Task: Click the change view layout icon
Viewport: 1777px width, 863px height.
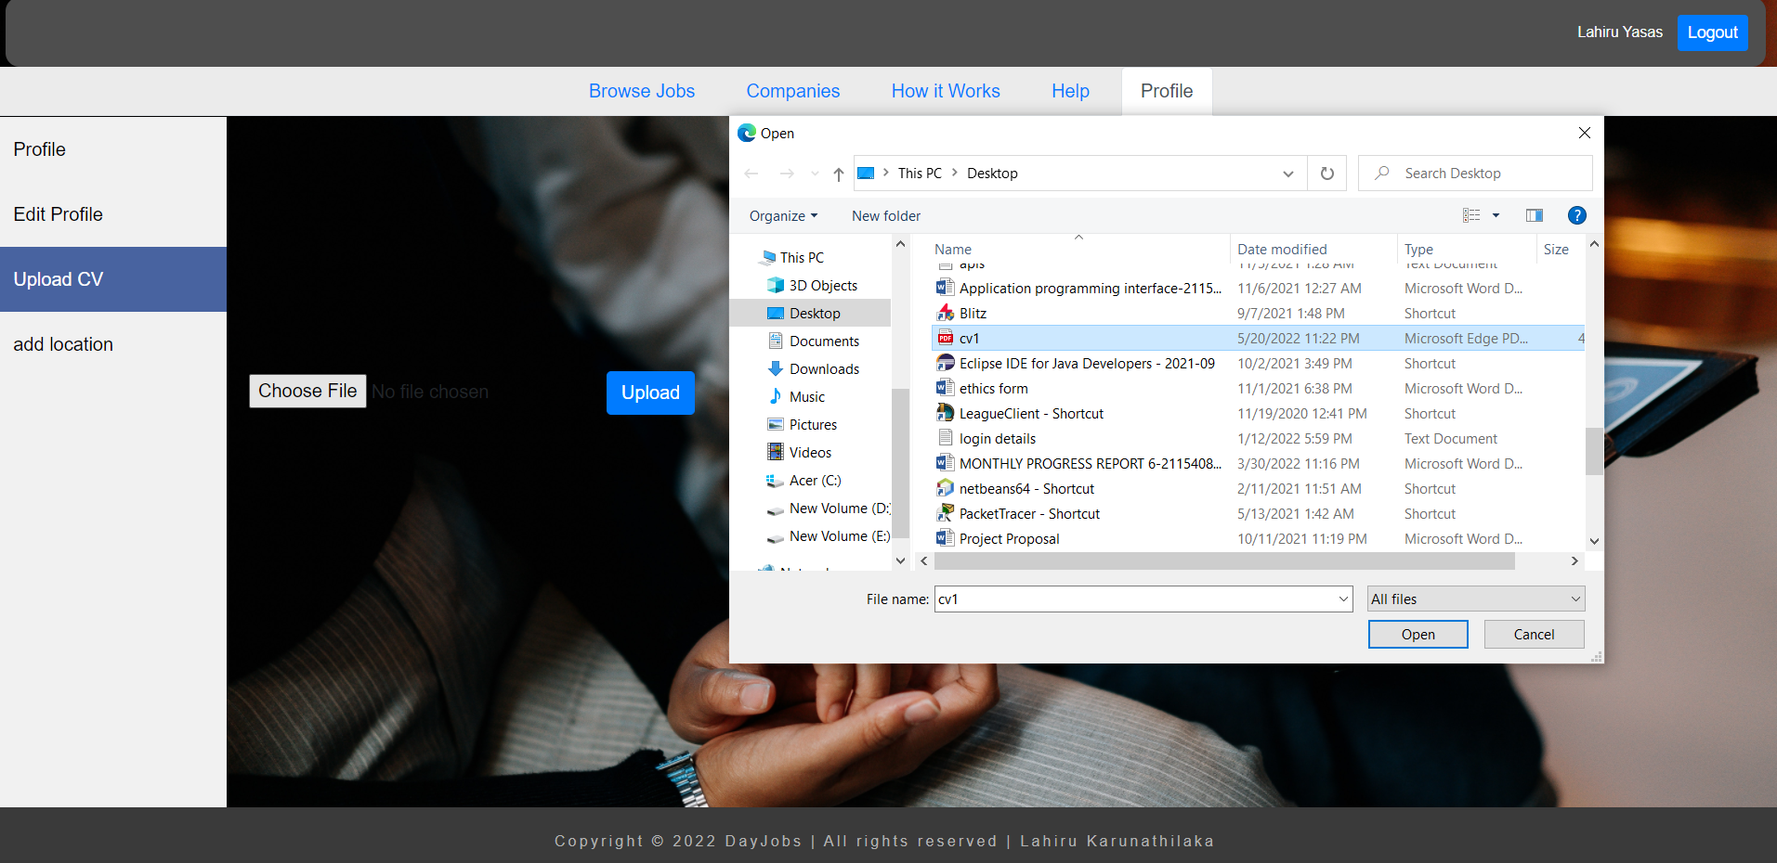Action: coord(1472,215)
